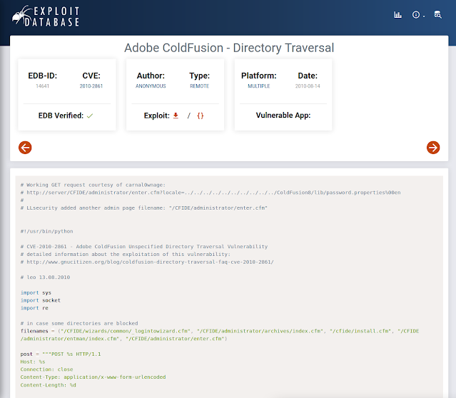Click the gnucitizen.org URL comment line
The image size is (456, 398).
point(147,262)
